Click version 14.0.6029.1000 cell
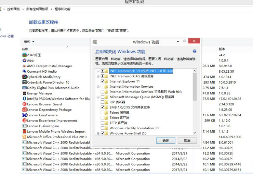The height and width of the screenshot is (174, 253). point(230,137)
